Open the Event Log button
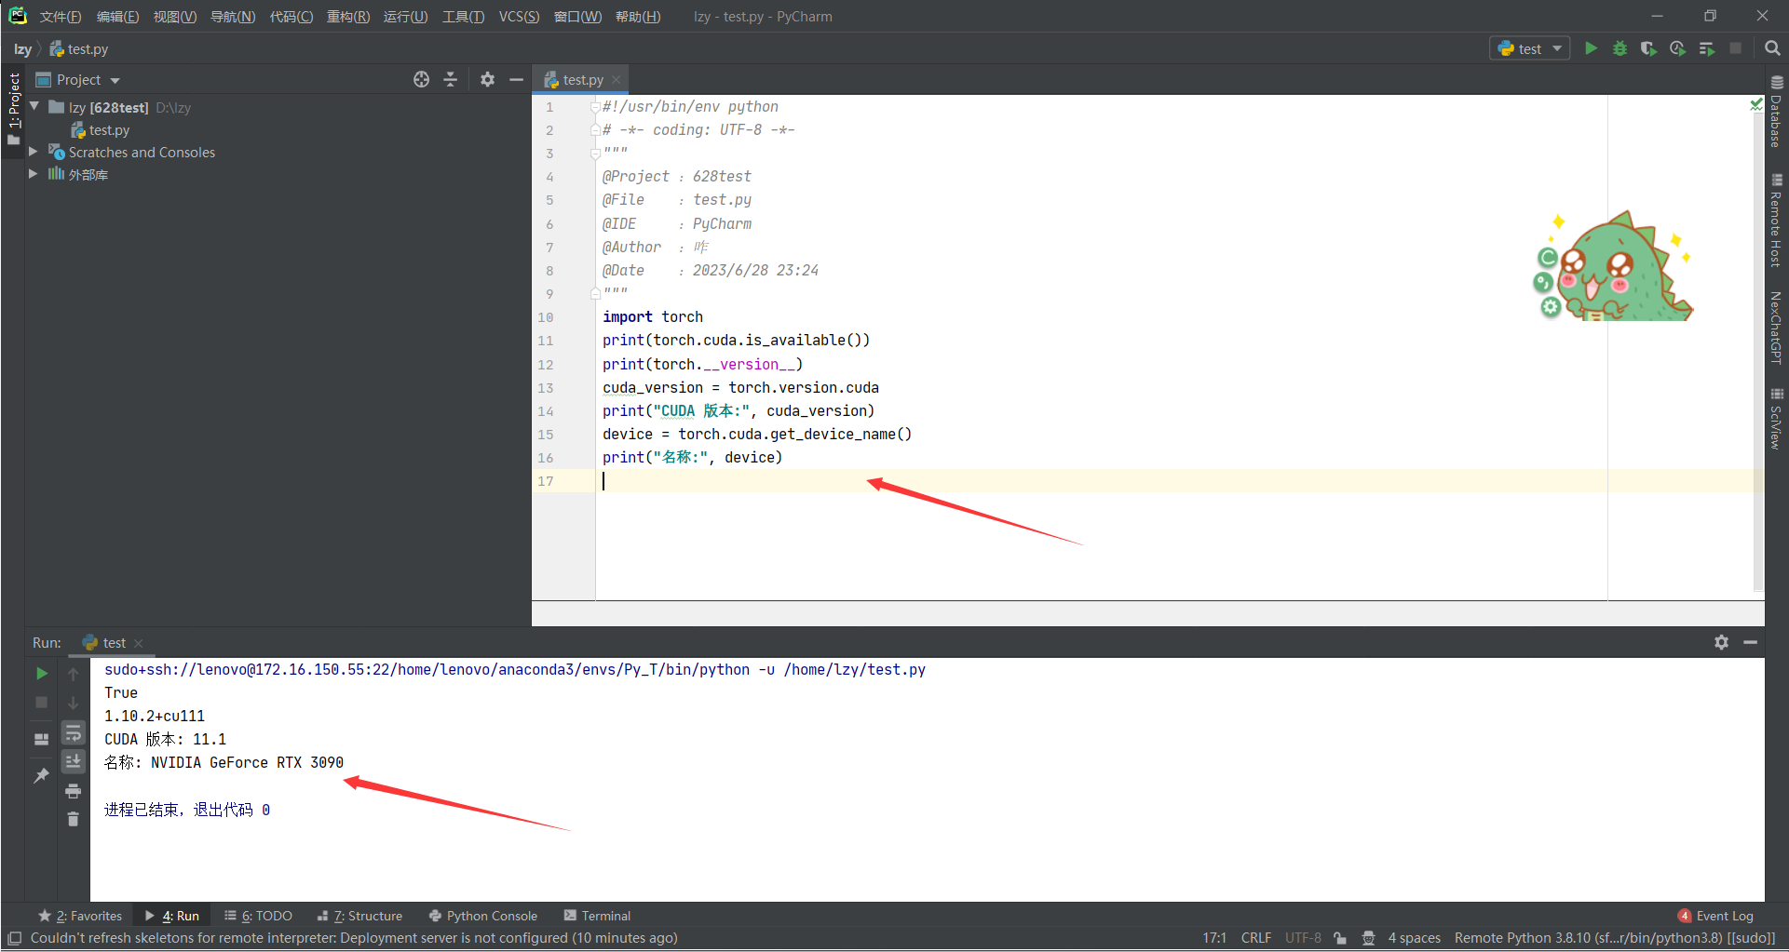 [x=1715, y=916]
